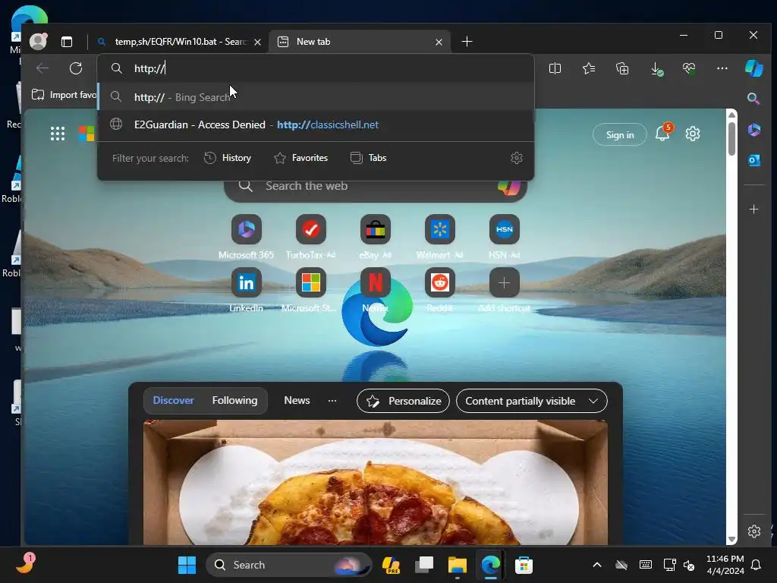Open the Copilot sidebar icon
This screenshot has height=583, width=777.
click(753, 68)
